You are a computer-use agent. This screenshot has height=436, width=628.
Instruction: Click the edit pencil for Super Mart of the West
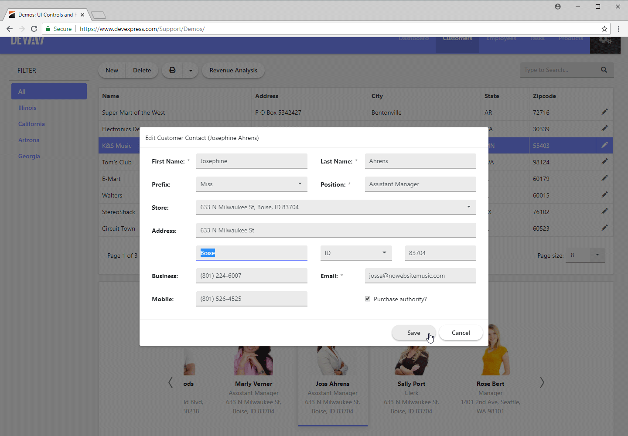(x=604, y=112)
